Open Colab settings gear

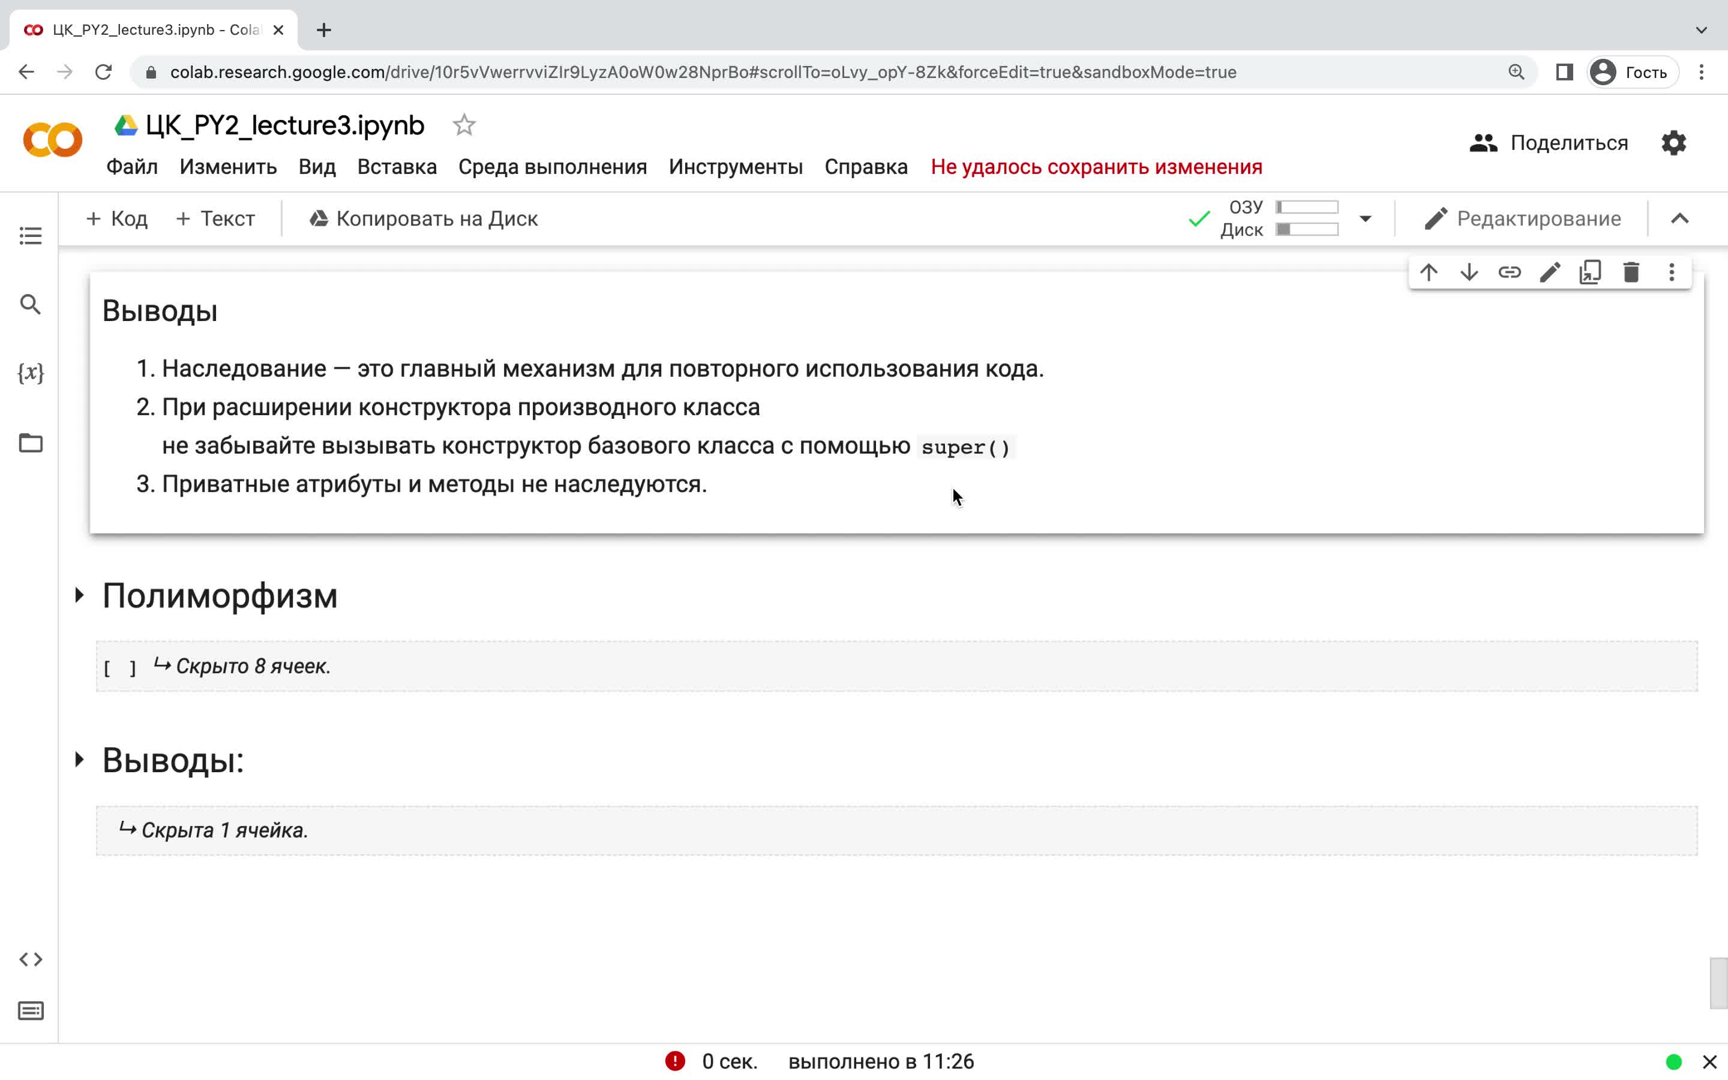pos(1674,143)
